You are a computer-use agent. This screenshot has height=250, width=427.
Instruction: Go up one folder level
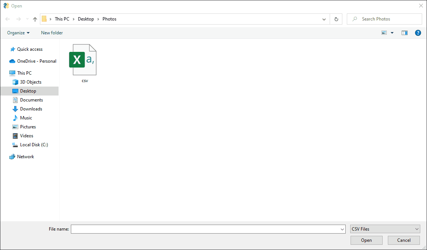tap(35, 19)
